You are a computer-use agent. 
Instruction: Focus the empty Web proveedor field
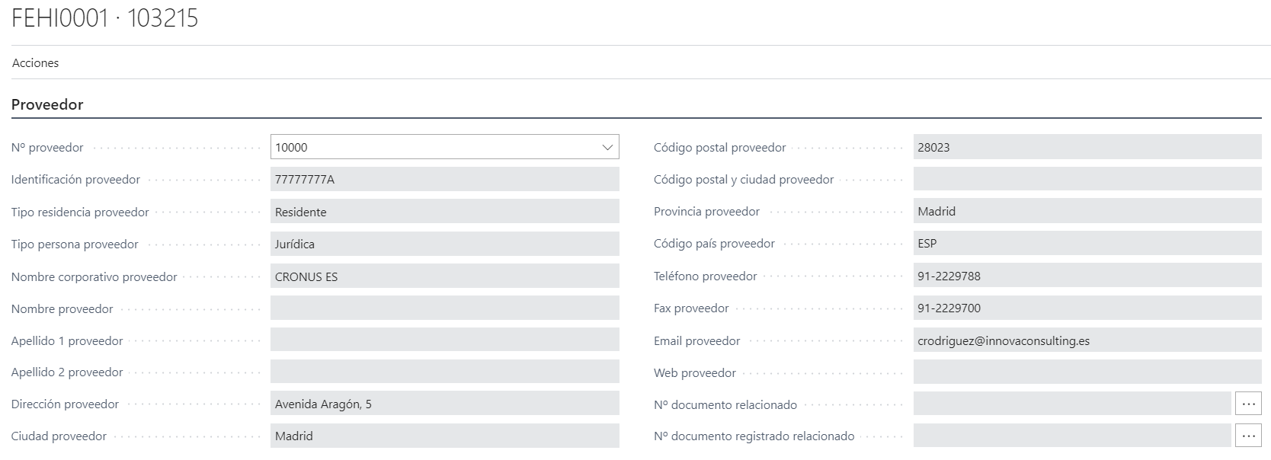(x=1087, y=372)
